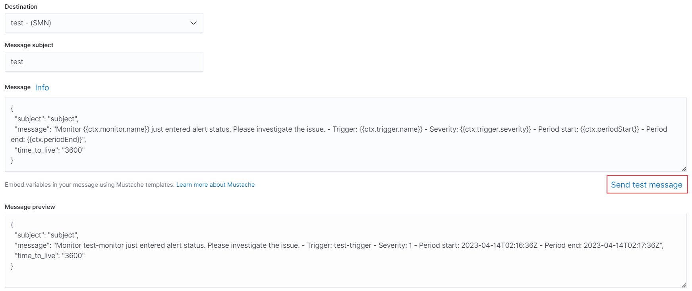Click the "time_to_live" line in Message preview
692x291 pixels.
click(x=50, y=256)
